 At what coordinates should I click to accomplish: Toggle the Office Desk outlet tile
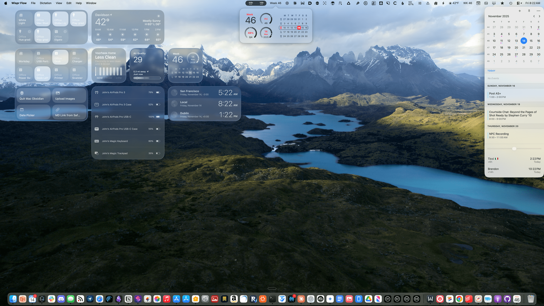point(60,57)
